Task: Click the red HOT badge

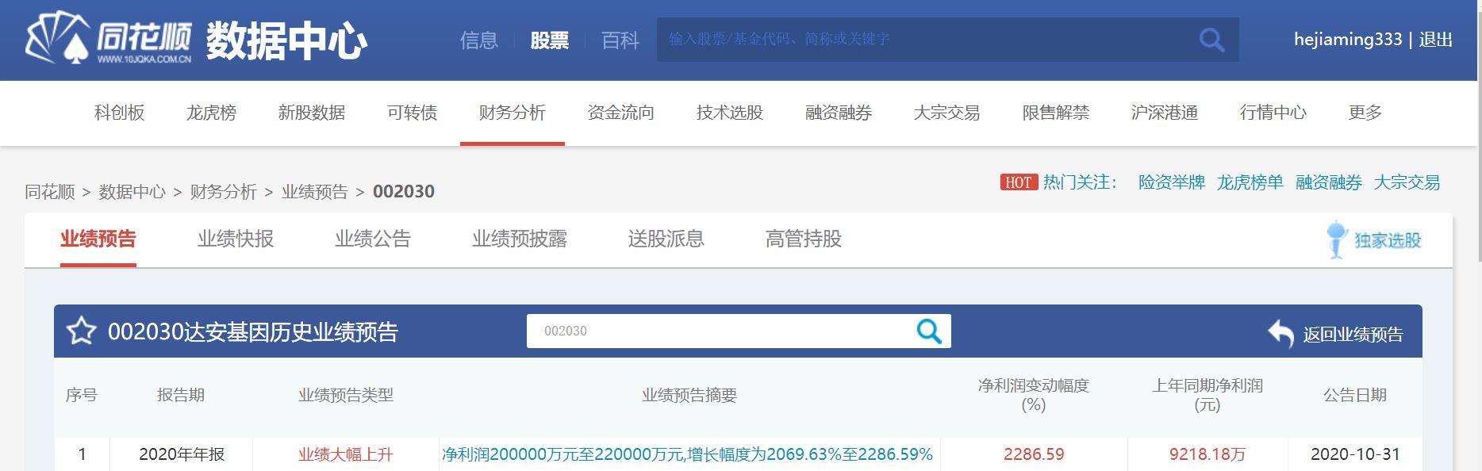Action: coord(1019,182)
